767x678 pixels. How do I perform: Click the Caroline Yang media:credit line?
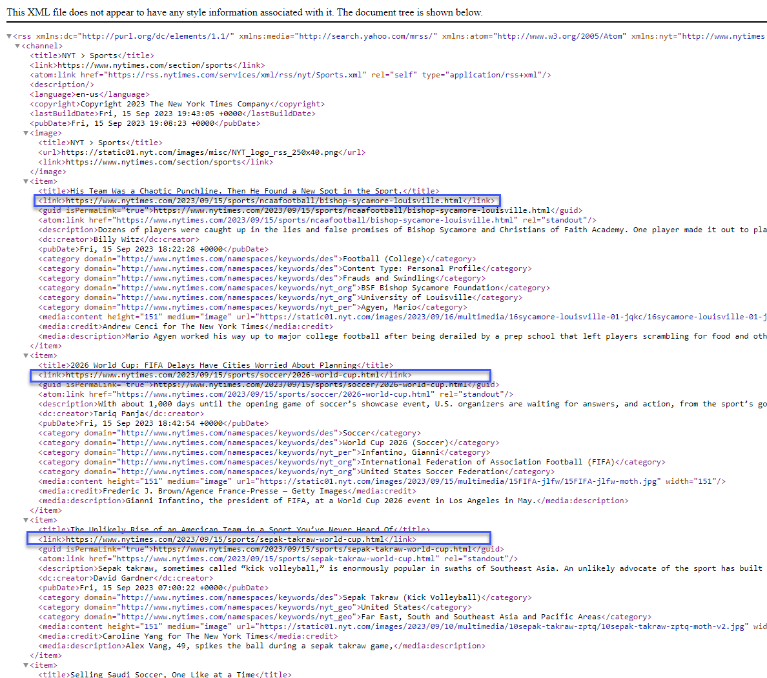[x=189, y=637]
